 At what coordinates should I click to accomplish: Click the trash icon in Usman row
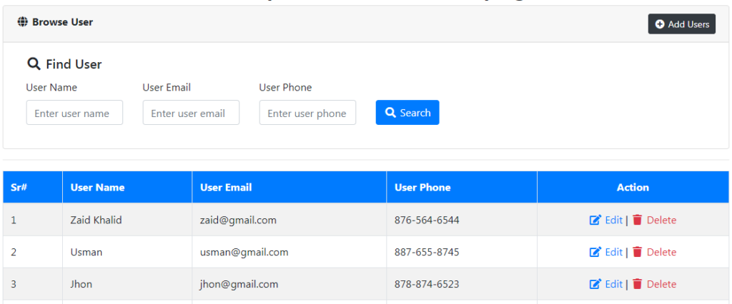coord(638,252)
